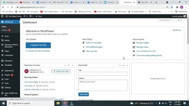
Task: Click Edit your front page link
Action: coord(94,43)
